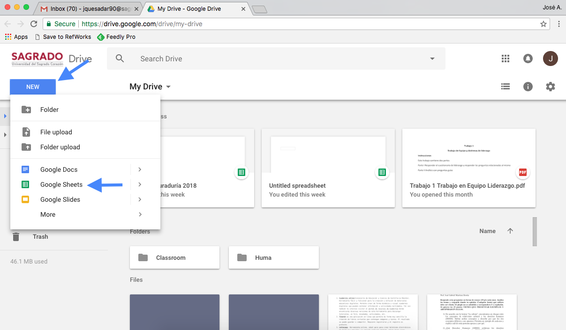The image size is (566, 330).
Task: Select the My Drive browser tab
Action: 196,9
